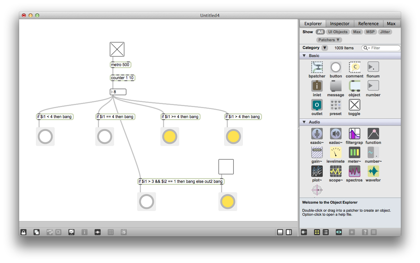Click the yellow button below 'if $i1 >= 4'

170,137
